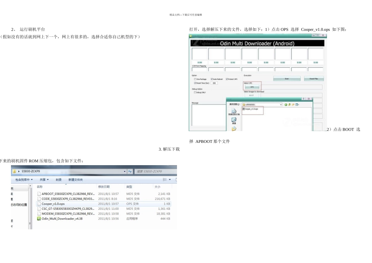Click the OPS 文件 type cell
The image size is (372, 263).
pos(132,204)
